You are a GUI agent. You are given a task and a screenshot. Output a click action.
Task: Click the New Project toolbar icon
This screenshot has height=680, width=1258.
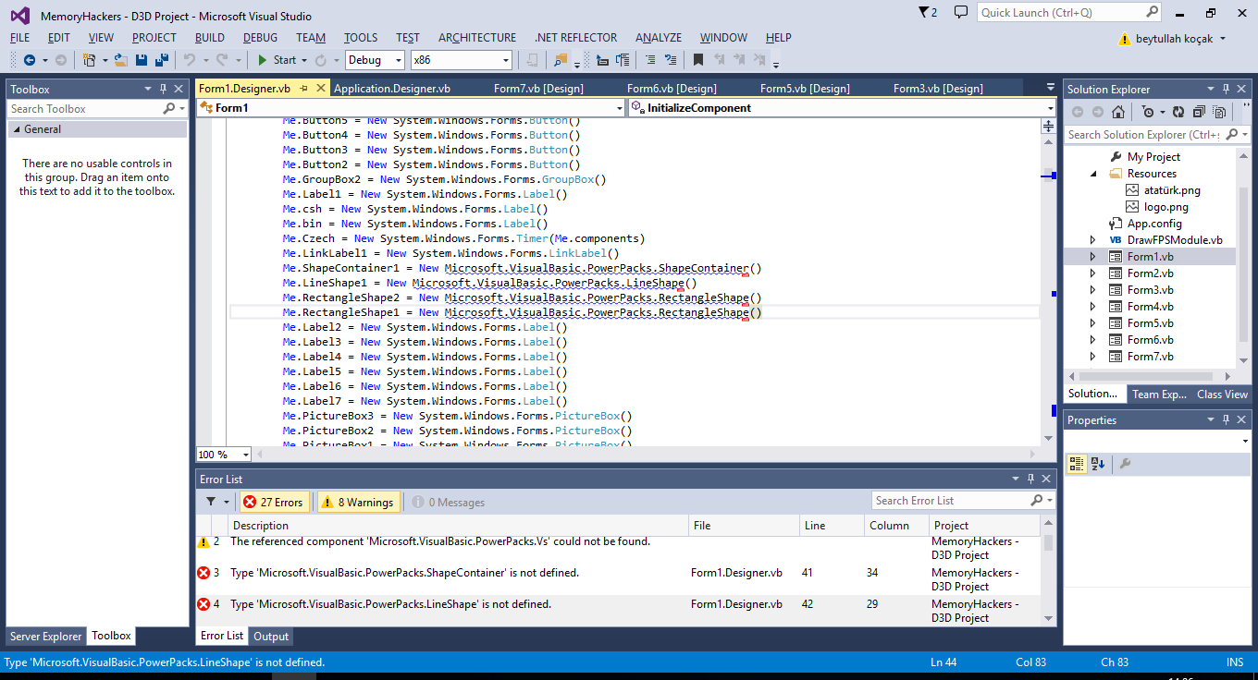pos(89,60)
